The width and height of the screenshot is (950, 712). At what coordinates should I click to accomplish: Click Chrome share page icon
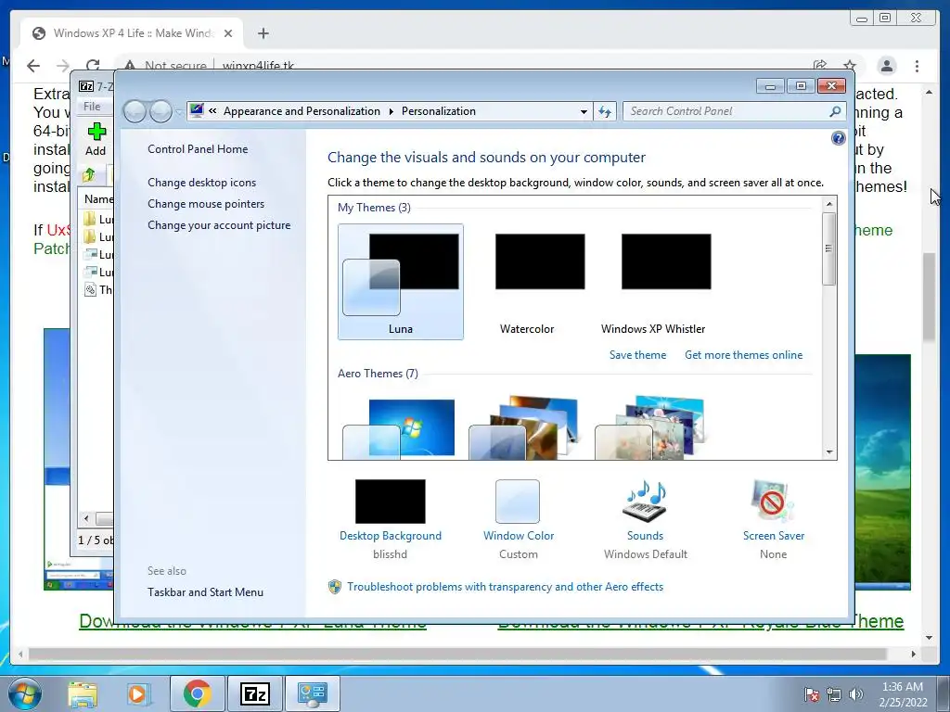click(x=820, y=66)
